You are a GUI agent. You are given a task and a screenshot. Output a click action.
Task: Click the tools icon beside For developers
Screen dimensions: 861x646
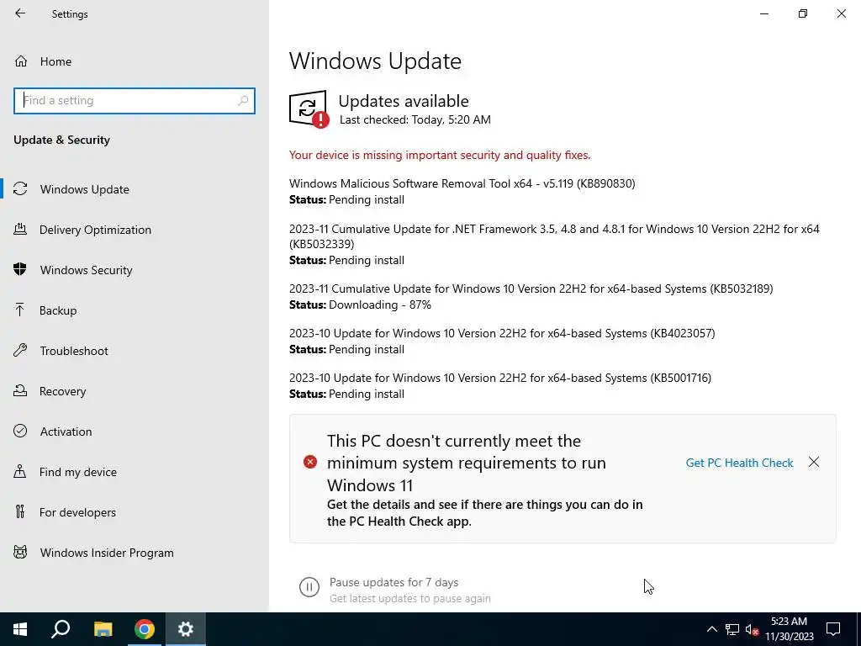pos(20,512)
